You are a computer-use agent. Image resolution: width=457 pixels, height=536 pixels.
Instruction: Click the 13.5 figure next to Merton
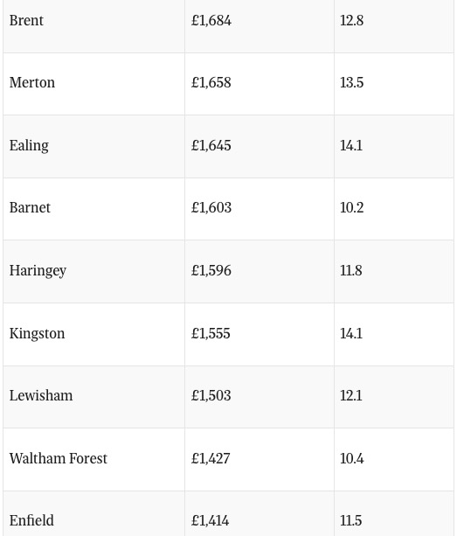351,83
